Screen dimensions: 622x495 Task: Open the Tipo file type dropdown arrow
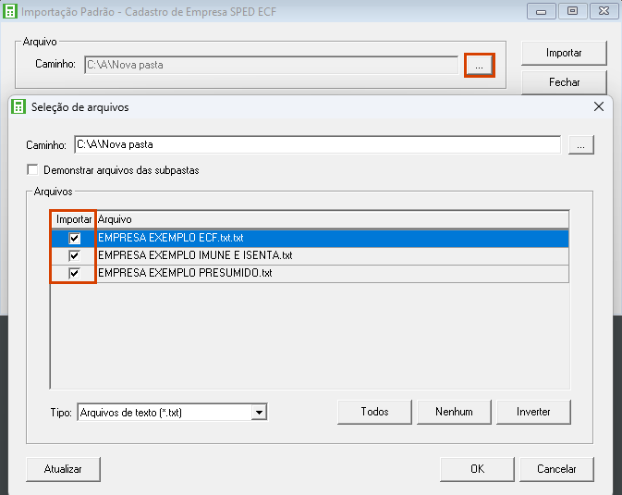coord(259,413)
